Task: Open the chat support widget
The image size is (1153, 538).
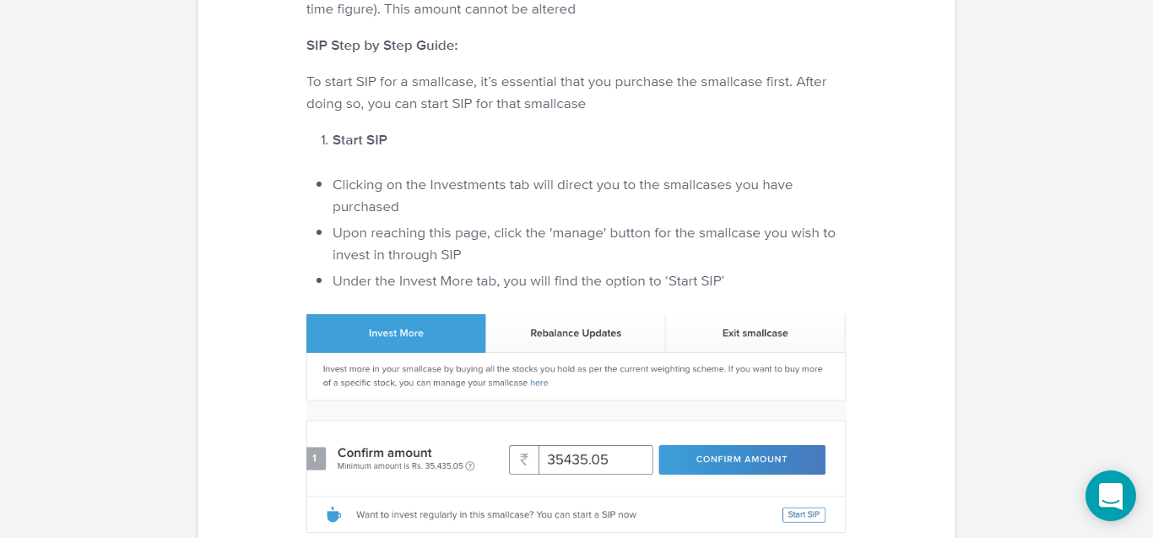Action: pos(1110,496)
